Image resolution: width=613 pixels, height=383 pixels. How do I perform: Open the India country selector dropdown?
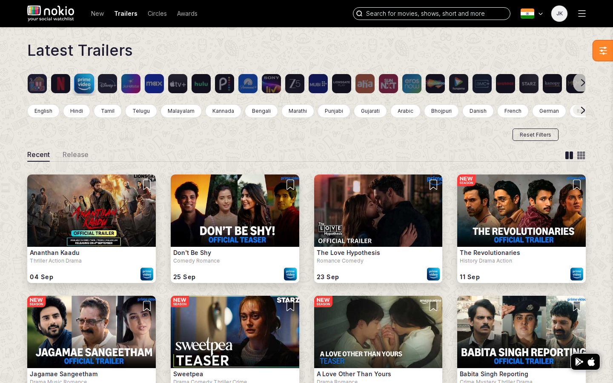(x=532, y=14)
